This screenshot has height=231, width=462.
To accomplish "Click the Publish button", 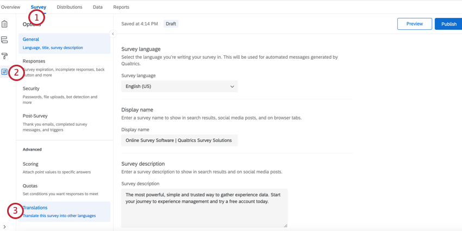I will [x=448, y=24].
